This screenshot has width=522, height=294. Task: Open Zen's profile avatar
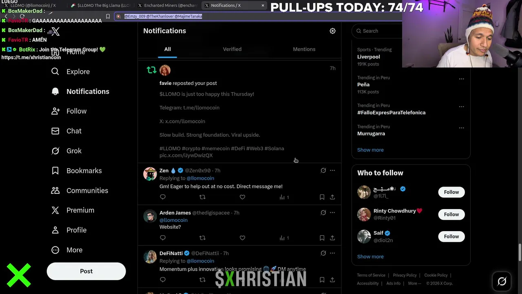(150, 174)
